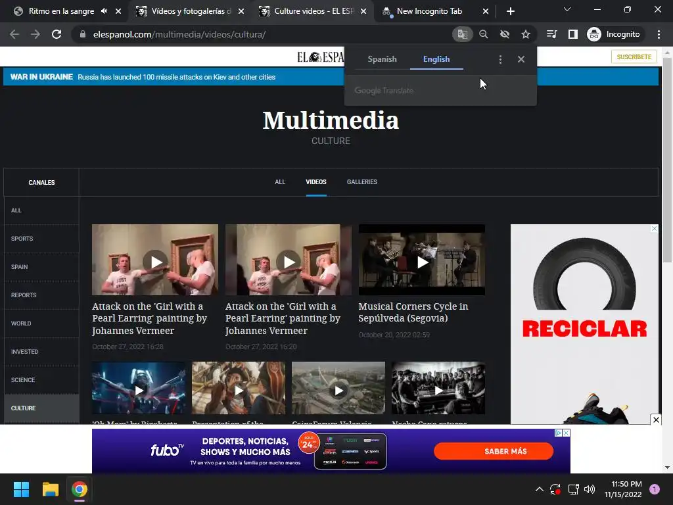Click the address bar URL

pos(179,34)
